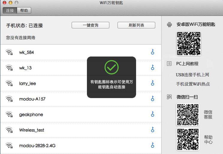223x154 pixels.
Task: Click the 帮助中心 QR code
Action: (x=188, y=139)
